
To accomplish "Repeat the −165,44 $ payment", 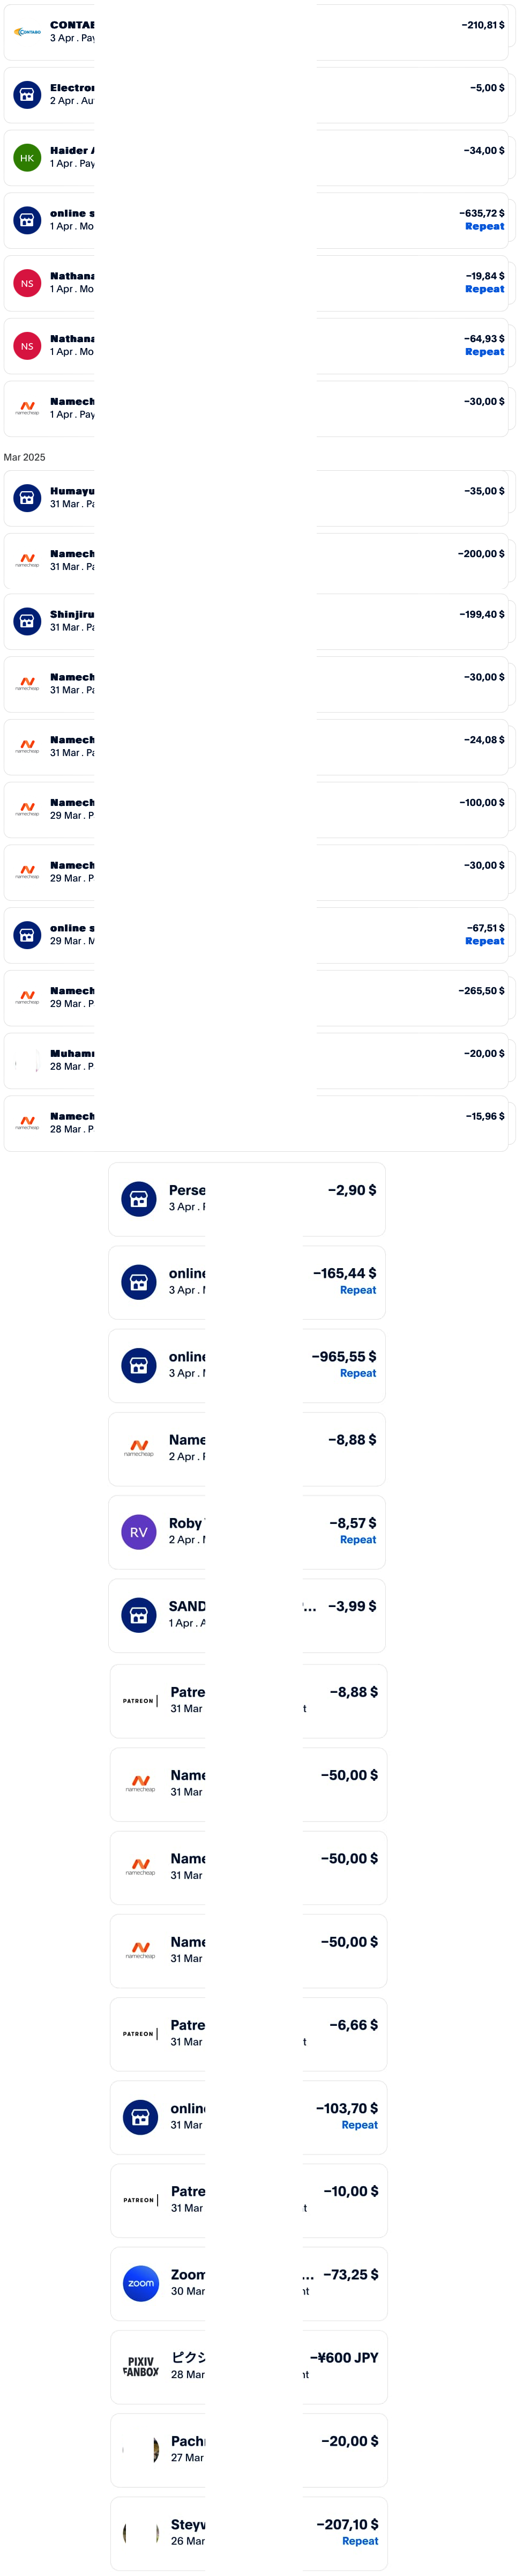I will (358, 1290).
